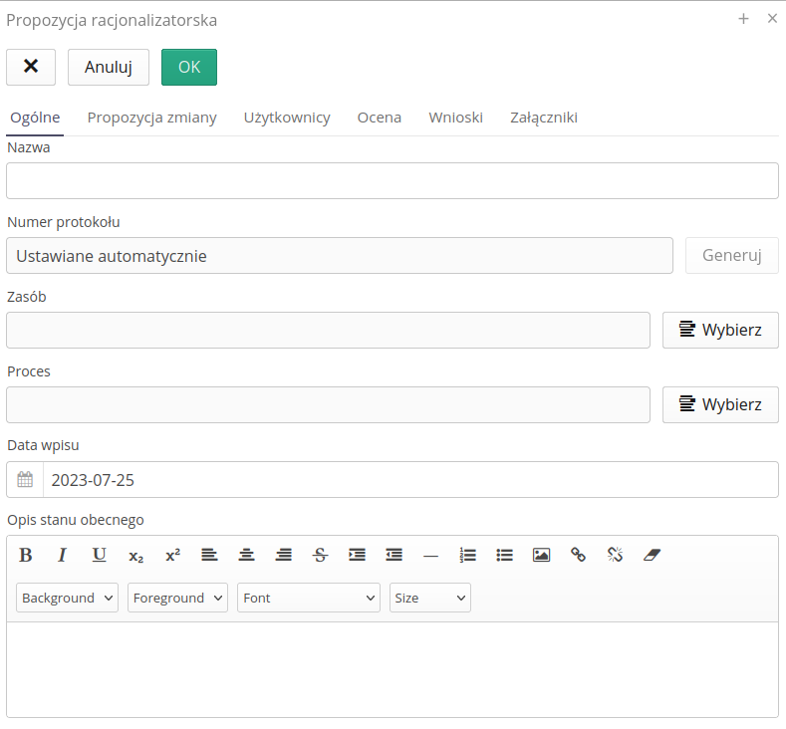
Task: Apply italic text formatting
Action: coord(62,556)
